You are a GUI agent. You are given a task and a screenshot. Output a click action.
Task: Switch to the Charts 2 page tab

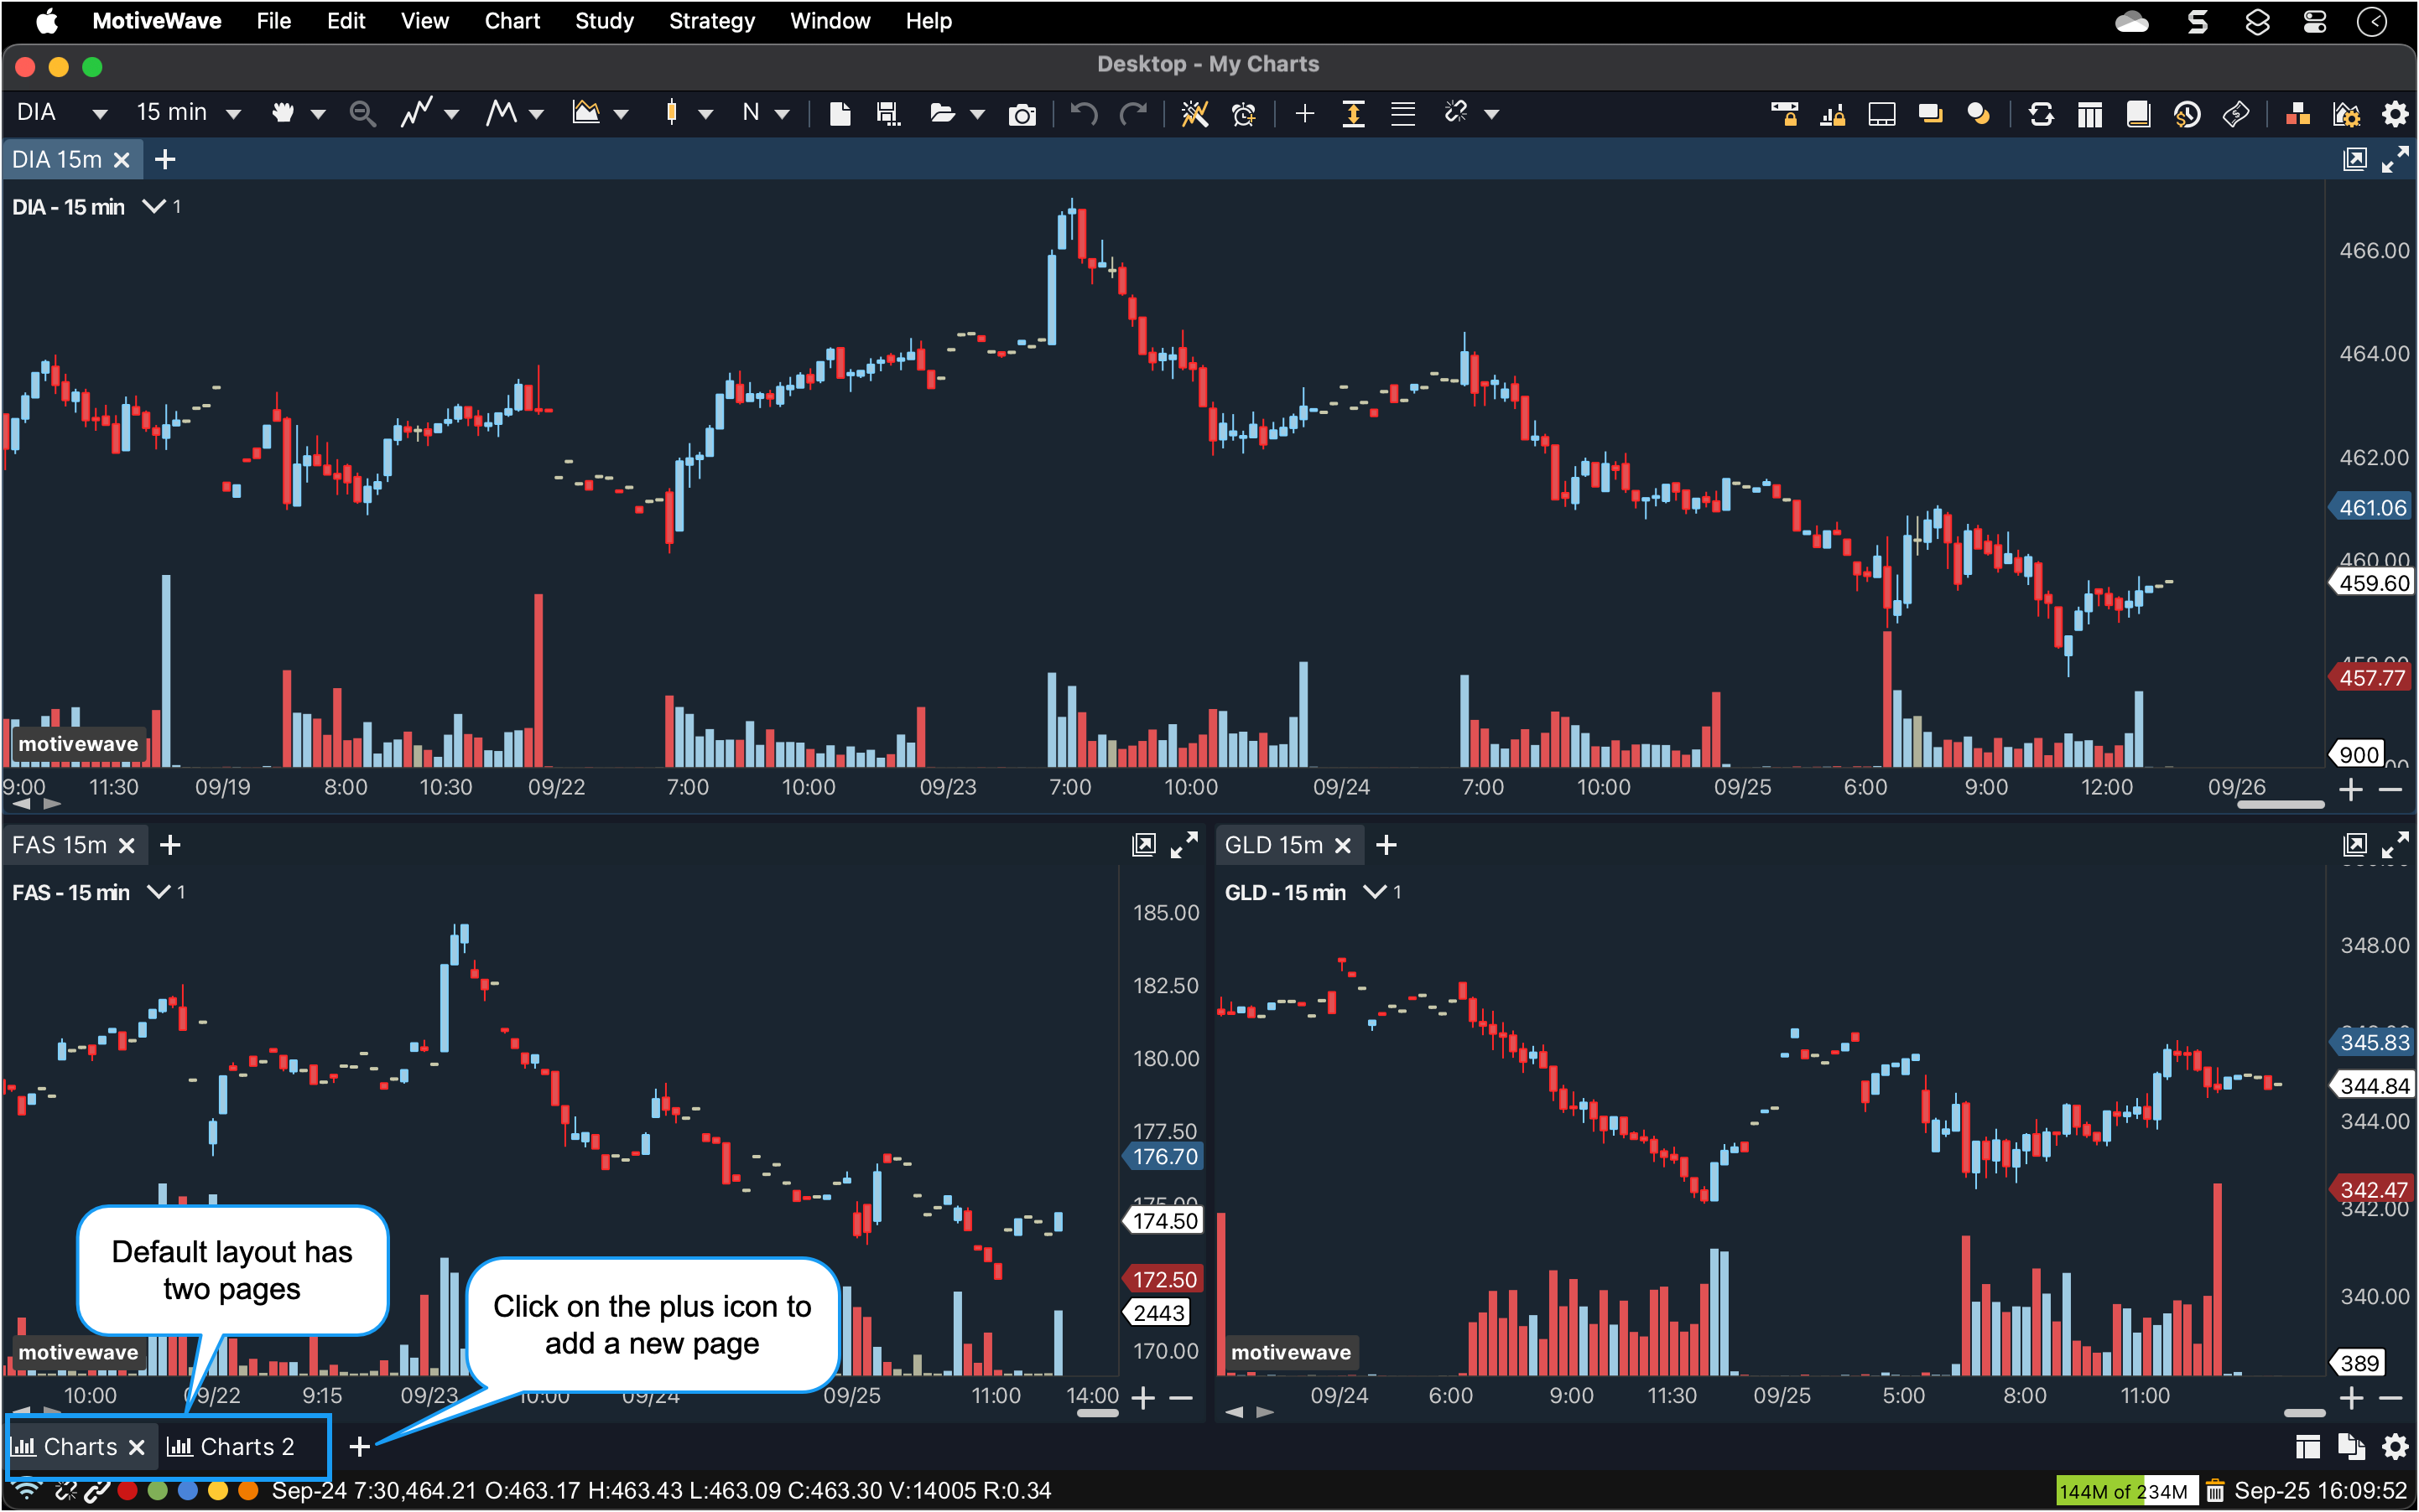click(233, 1446)
